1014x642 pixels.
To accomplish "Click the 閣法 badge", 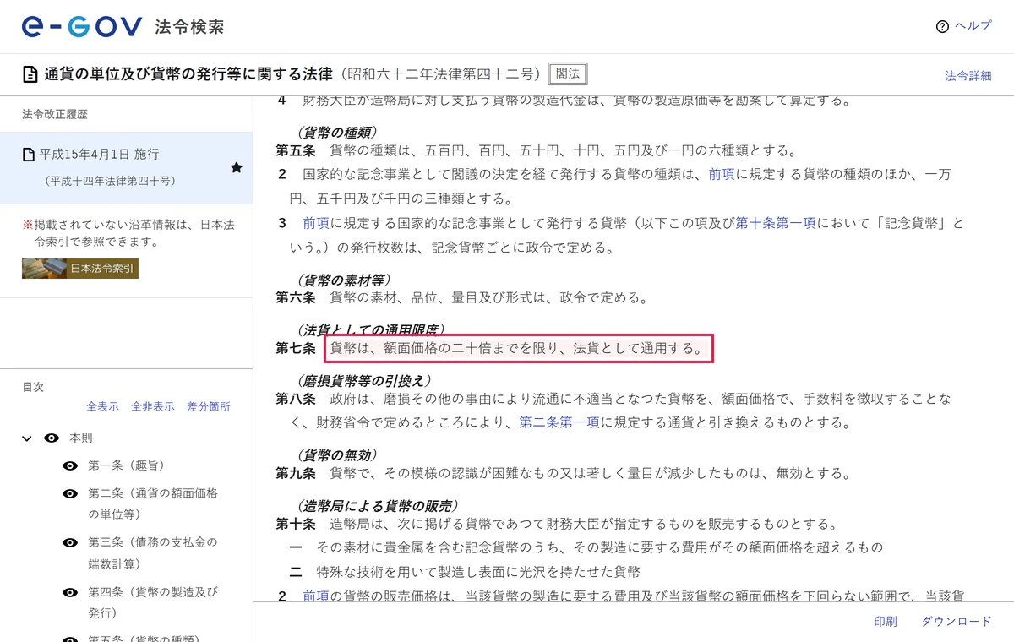I will 567,73.
